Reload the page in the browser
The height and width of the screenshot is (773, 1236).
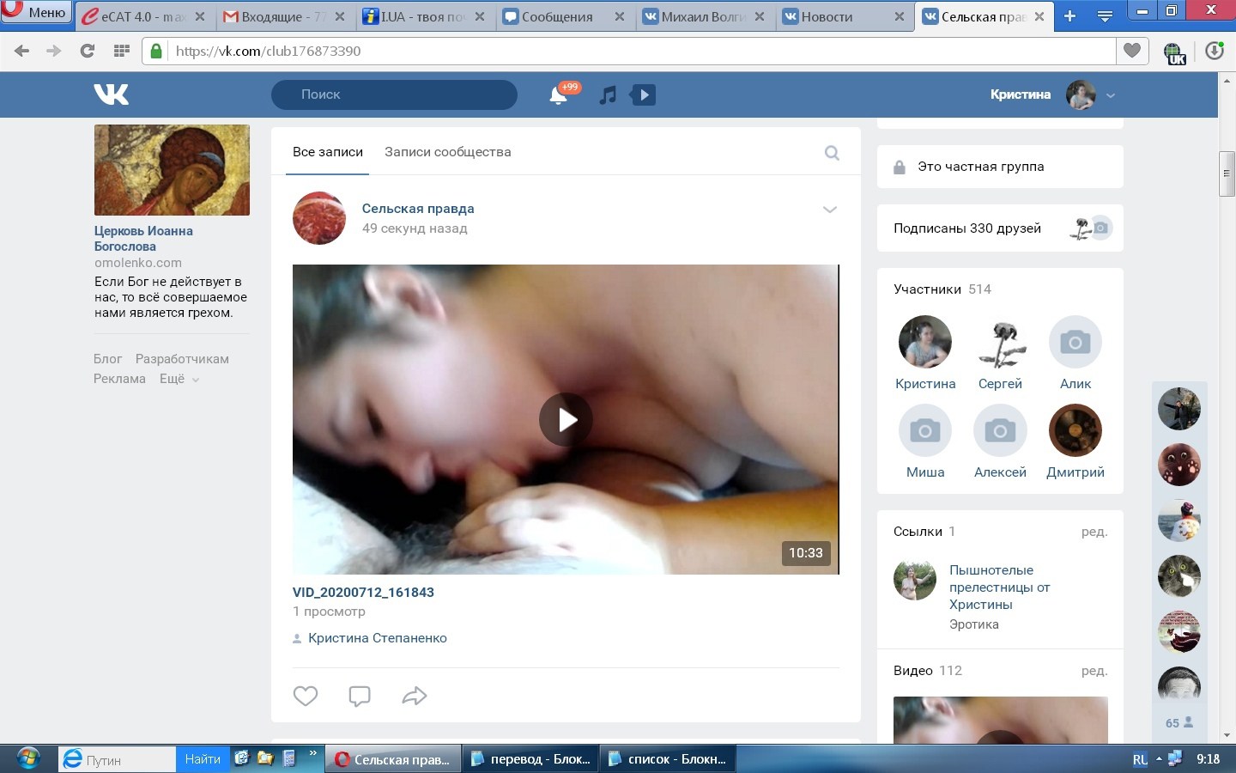tap(87, 51)
